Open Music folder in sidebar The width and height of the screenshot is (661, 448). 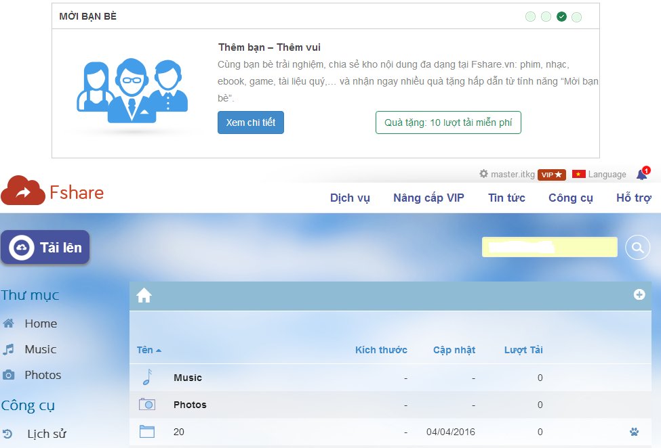pos(40,349)
